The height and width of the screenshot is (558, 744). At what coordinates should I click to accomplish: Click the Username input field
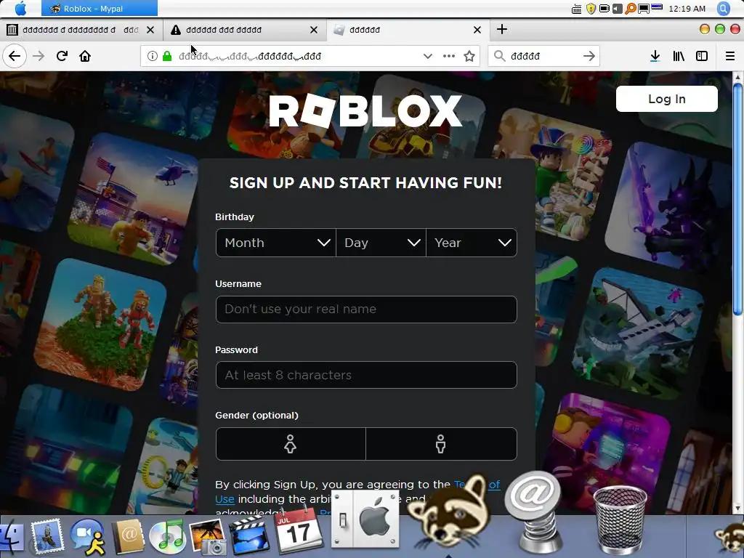(366, 310)
